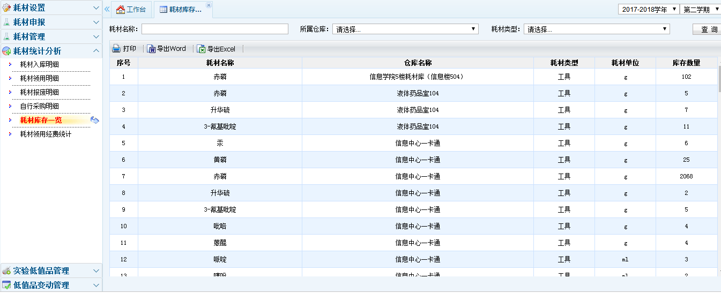Switch to the 工作台 tab

click(x=131, y=10)
